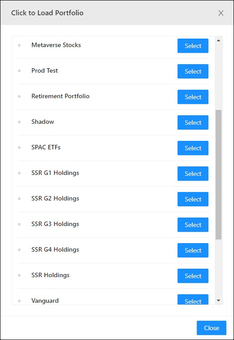This screenshot has height=340, width=234.
Task: Click the scrollbar up arrow
Action: coord(218,40)
